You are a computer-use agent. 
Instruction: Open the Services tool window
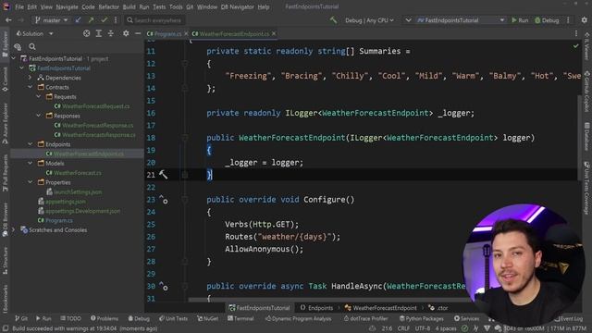click(466, 318)
